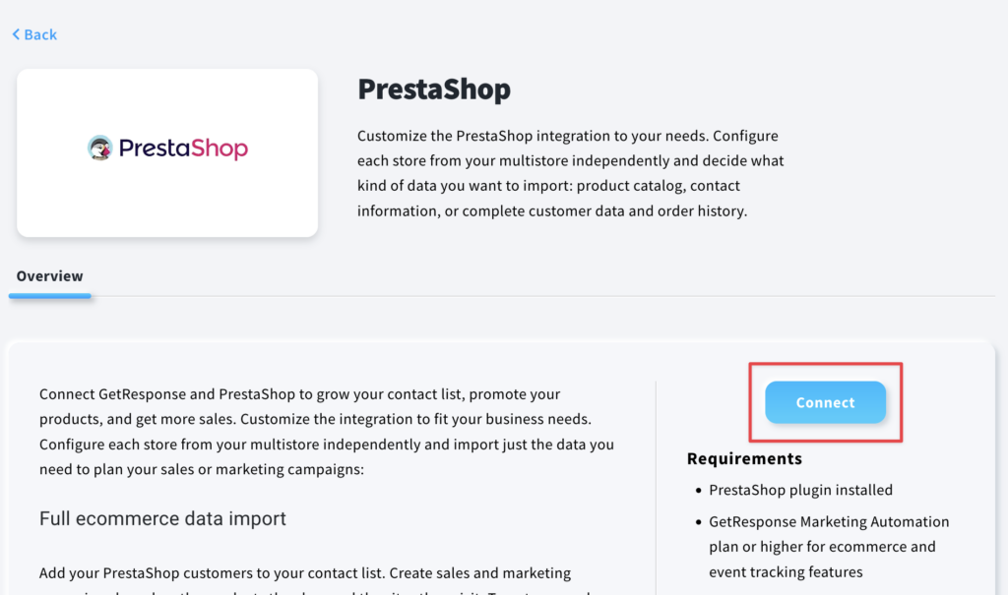1008x595 pixels.
Task: Click the large PrestaShop page heading
Action: [x=434, y=89]
